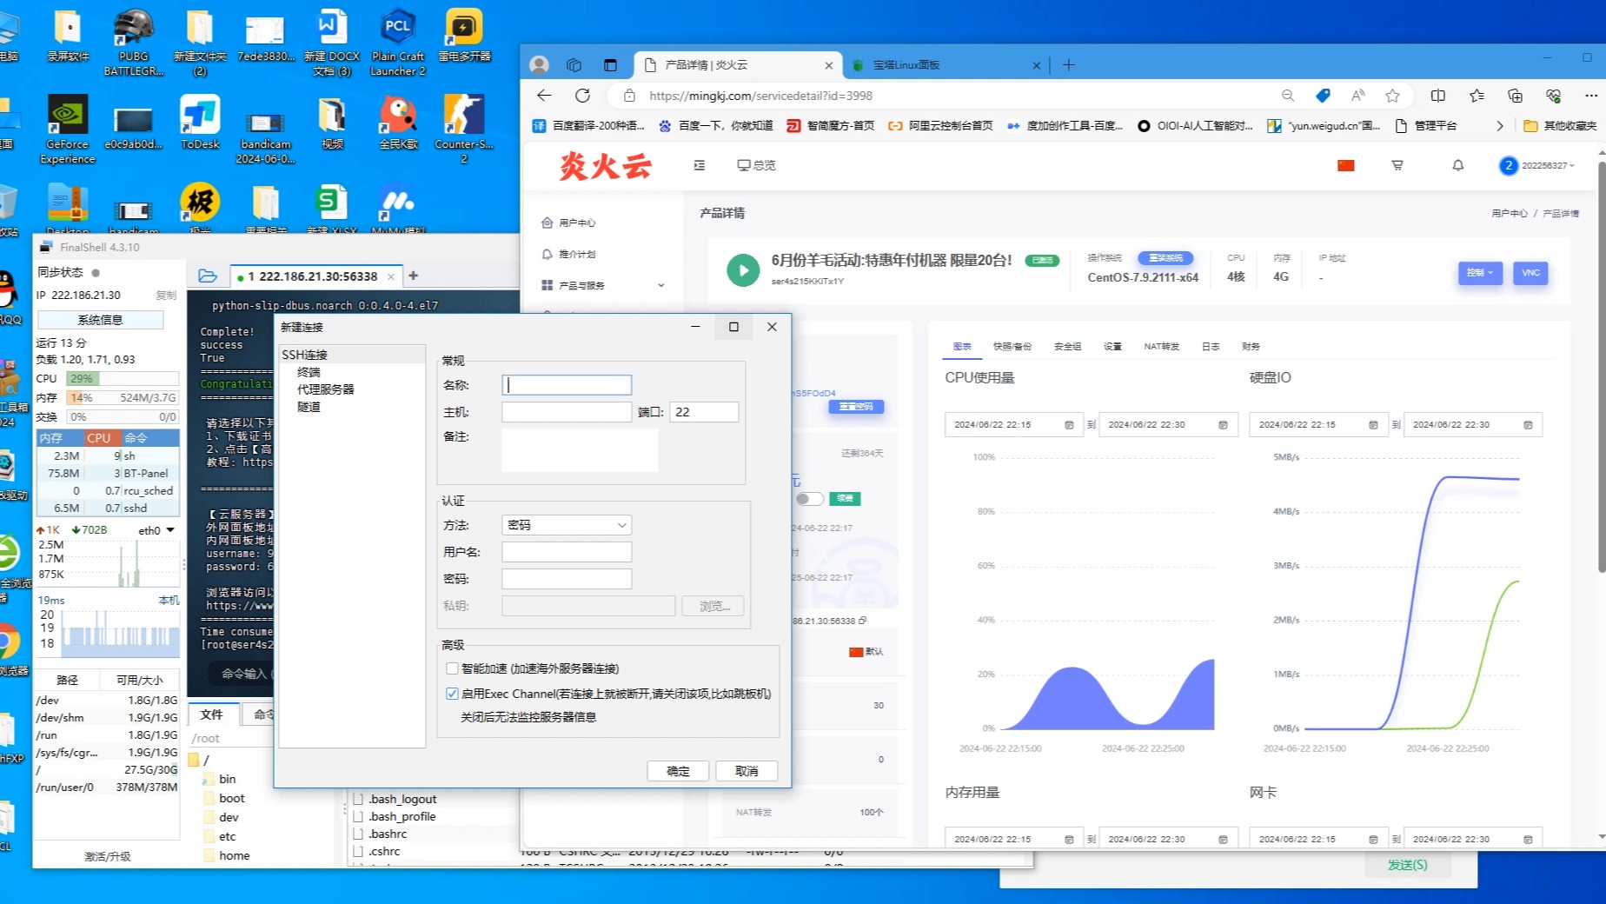This screenshot has width=1606, height=904.
Task: Tick the .bash_logout file checkbox
Action: 358,799
